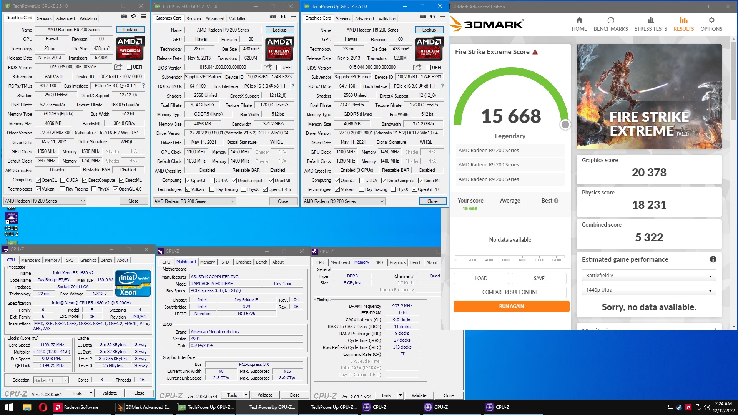
Task: Expand the Tools arrow in the Memory CPU-Z window
Action: tap(400, 395)
